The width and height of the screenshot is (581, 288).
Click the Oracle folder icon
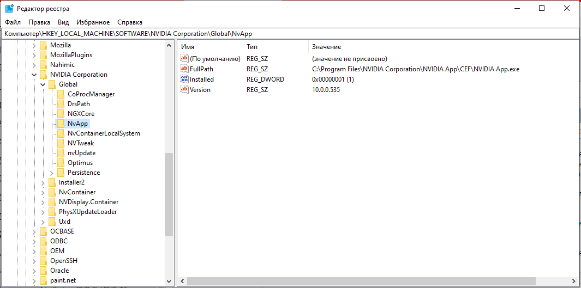44,271
